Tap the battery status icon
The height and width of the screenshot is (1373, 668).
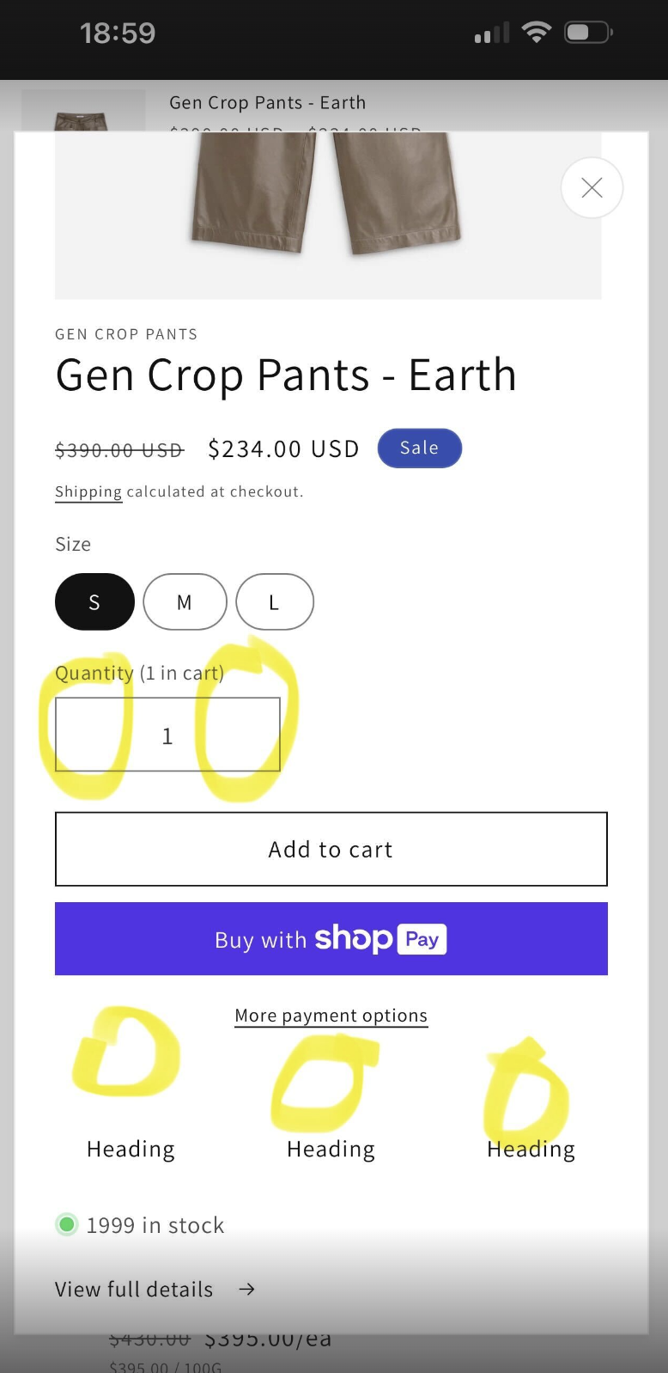point(587,33)
